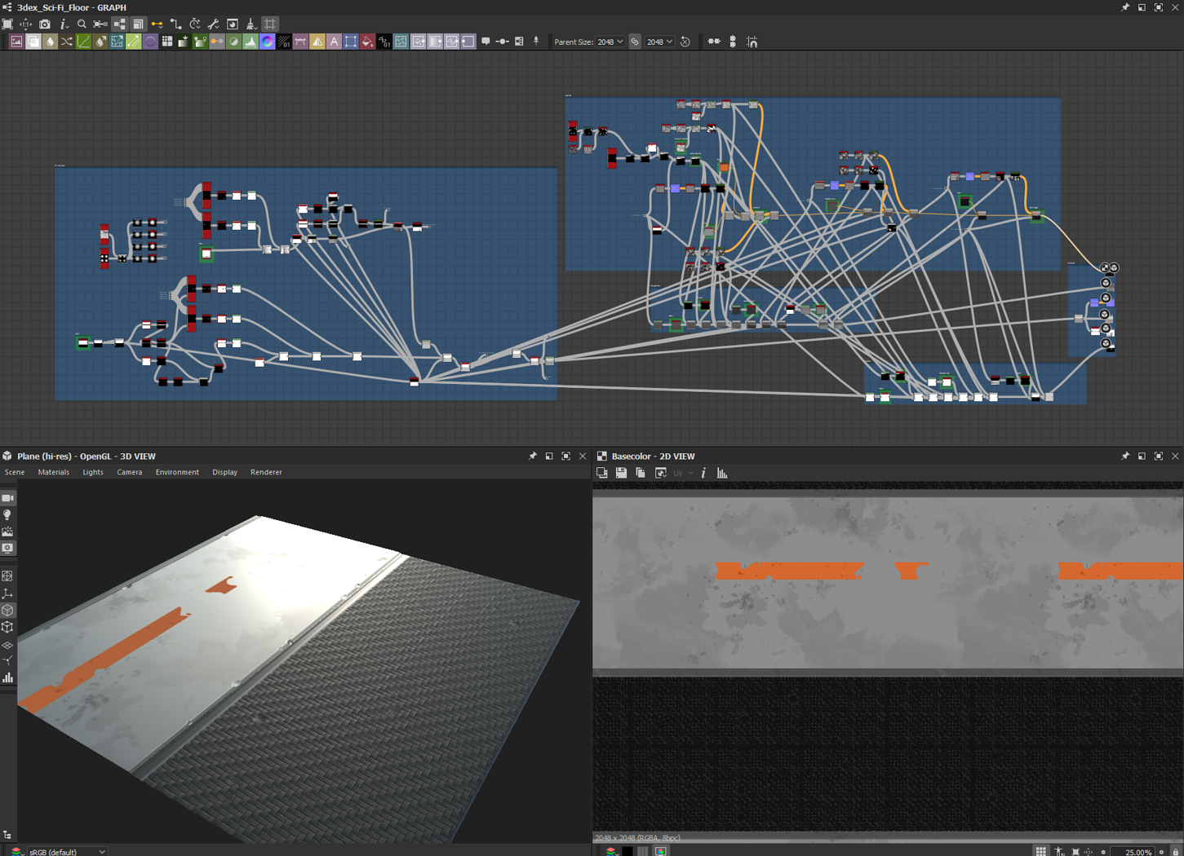Take a graph snapshot with the camera icon
The width and height of the screenshot is (1184, 856).
[45, 24]
